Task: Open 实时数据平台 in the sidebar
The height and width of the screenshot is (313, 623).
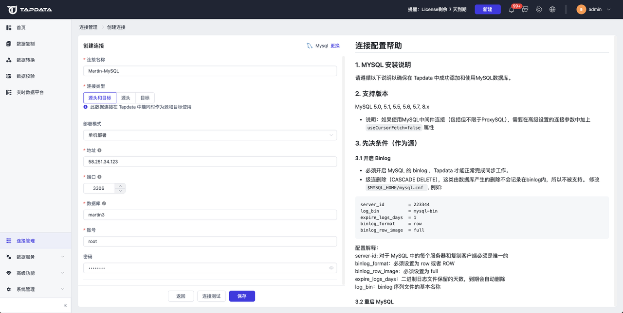Action: (x=36, y=92)
